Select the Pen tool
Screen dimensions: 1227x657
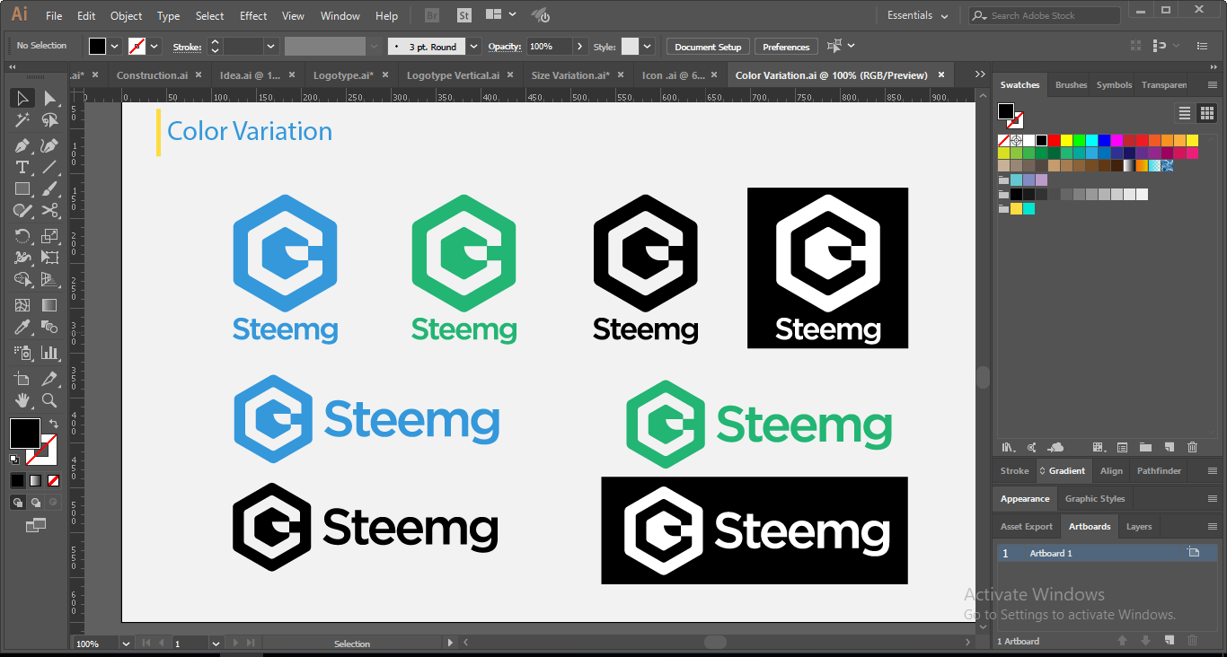coord(22,145)
